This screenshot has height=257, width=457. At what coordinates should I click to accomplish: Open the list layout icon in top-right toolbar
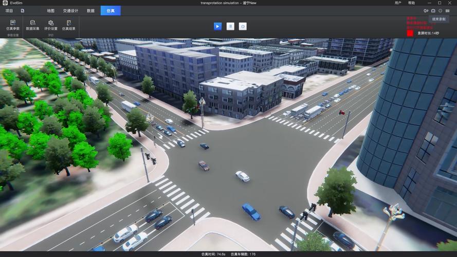tap(448, 11)
